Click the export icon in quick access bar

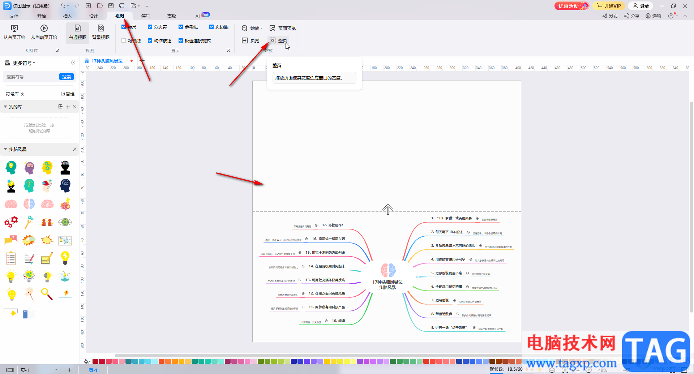coord(133,6)
